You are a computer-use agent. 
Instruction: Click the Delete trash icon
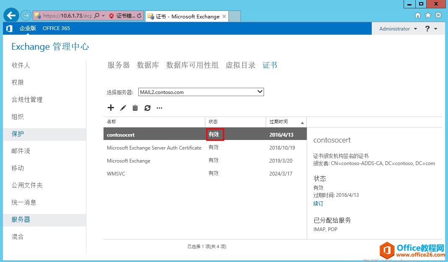click(135, 108)
